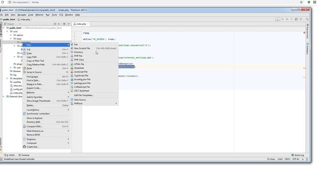The height and width of the screenshot is (179, 318).
Task: Open the PHPUnit submenu
Action: 94,103
